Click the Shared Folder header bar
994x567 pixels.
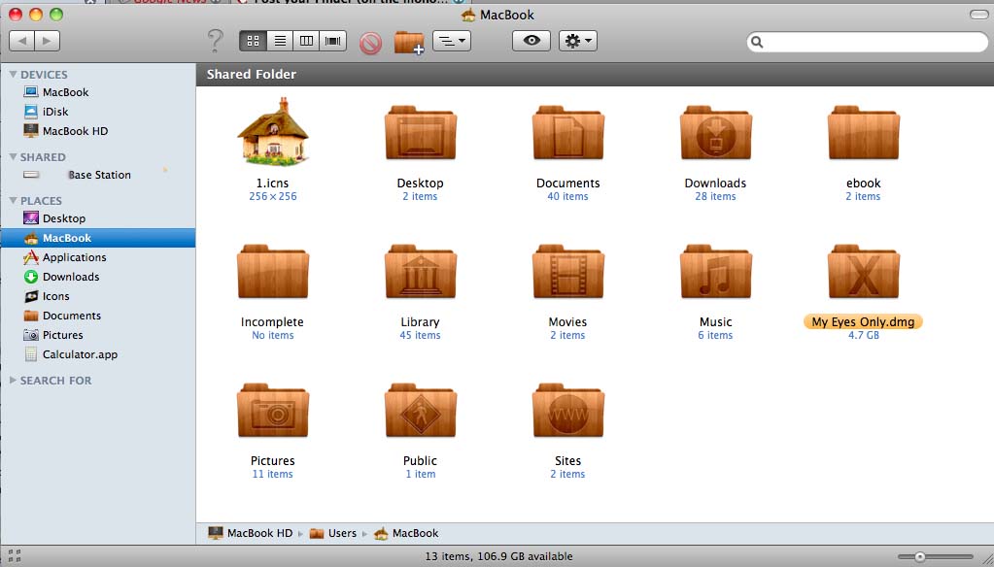(595, 74)
